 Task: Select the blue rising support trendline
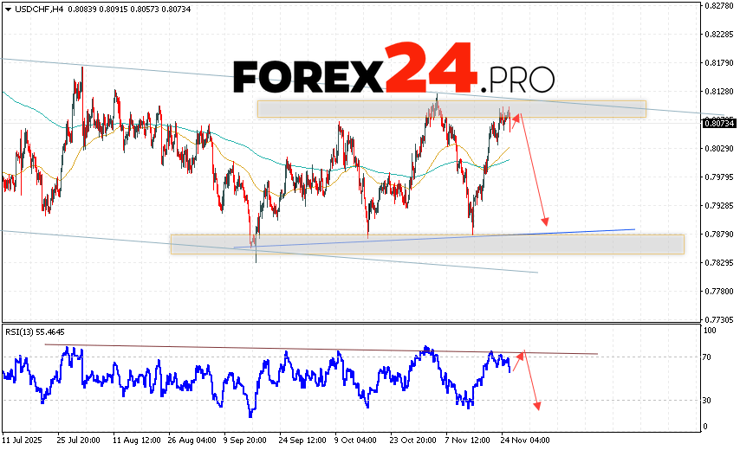coord(433,239)
